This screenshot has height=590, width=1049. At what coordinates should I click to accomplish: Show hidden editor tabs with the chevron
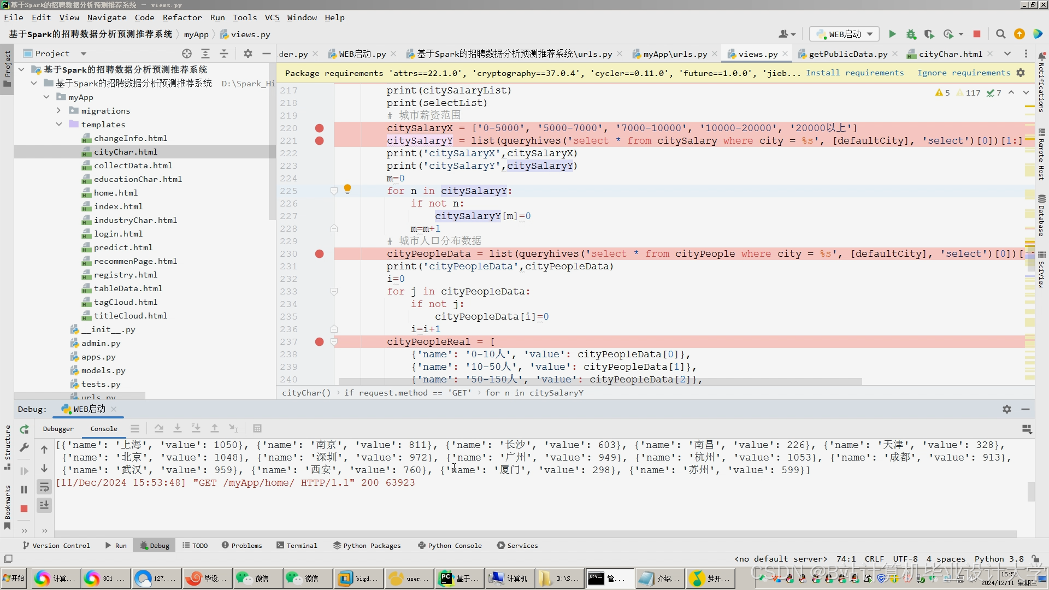pos(1007,54)
